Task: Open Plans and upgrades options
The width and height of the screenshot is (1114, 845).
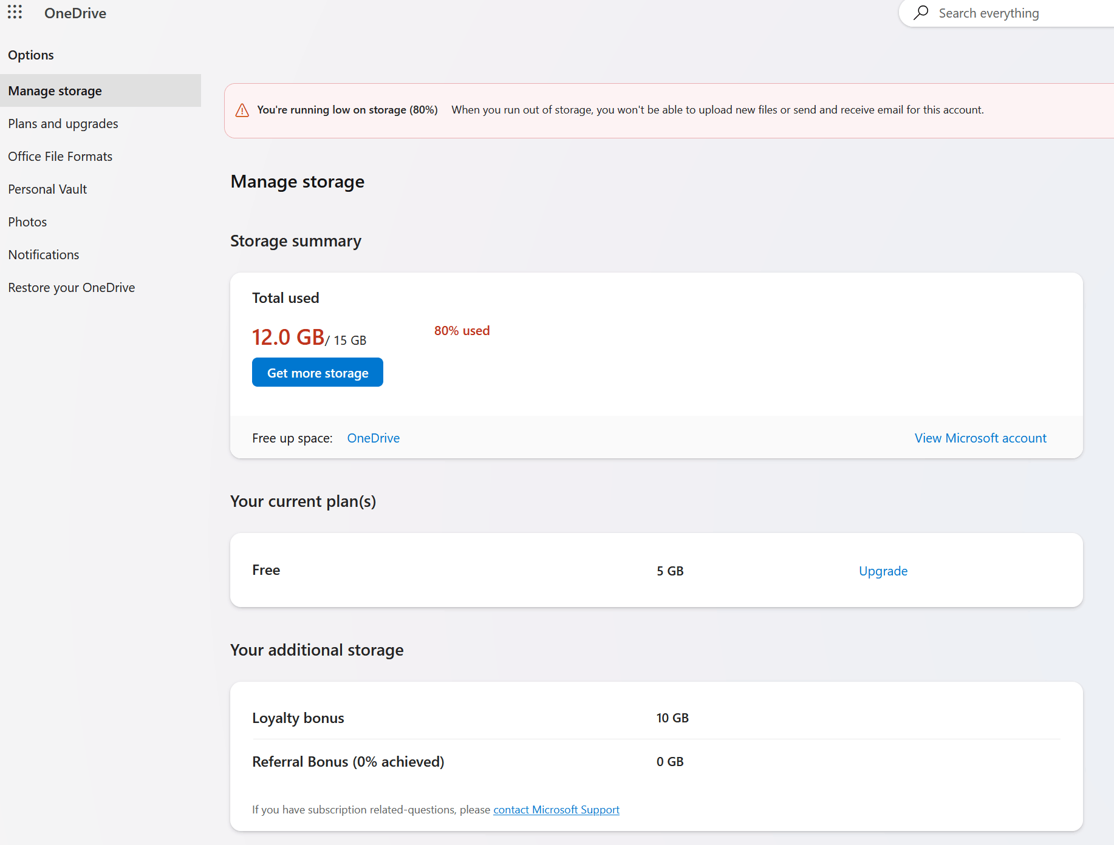Action: [x=63, y=124]
